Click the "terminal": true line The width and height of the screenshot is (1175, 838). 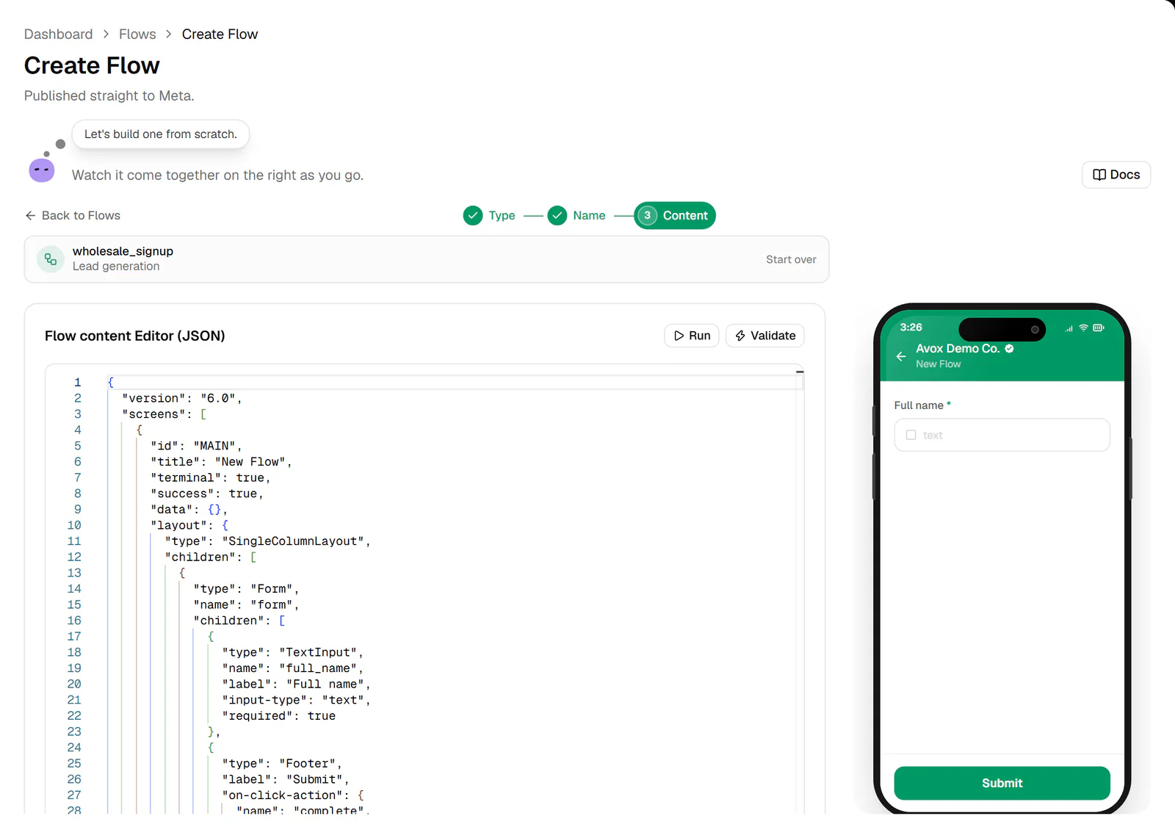210,477
